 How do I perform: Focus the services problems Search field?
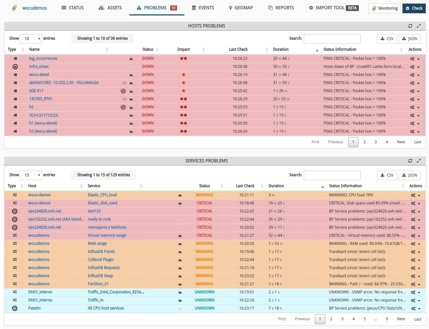332,175
